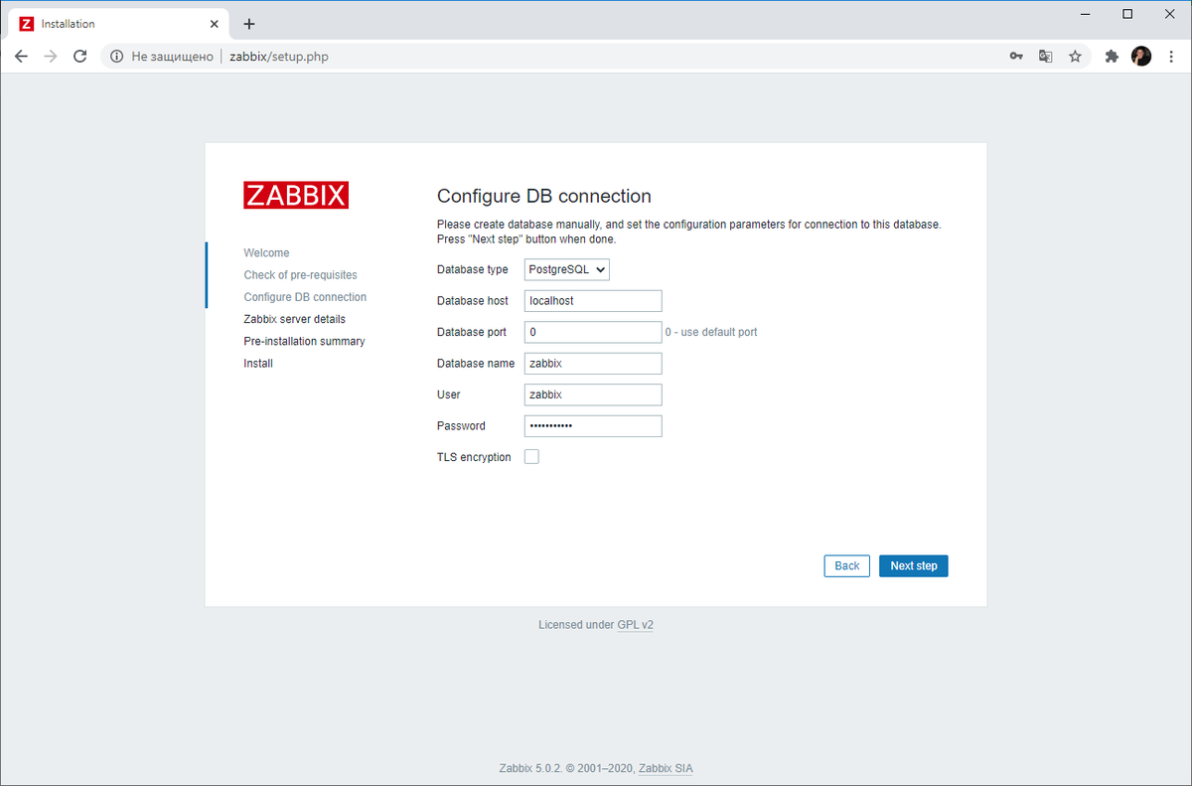
Task: Click the Chrome profile avatar
Action: click(1140, 57)
